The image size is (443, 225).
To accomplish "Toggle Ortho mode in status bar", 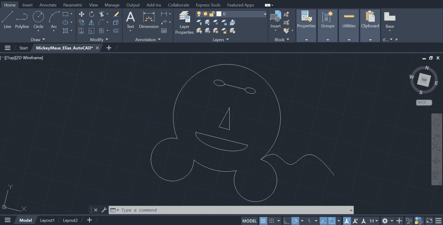I will (x=286, y=221).
